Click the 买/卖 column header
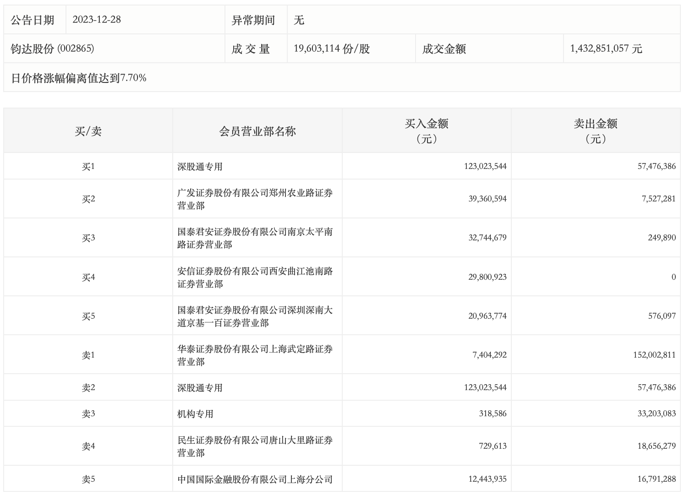Image resolution: width=690 pixels, height=501 pixels. pyautogui.click(x=88, y=131)
